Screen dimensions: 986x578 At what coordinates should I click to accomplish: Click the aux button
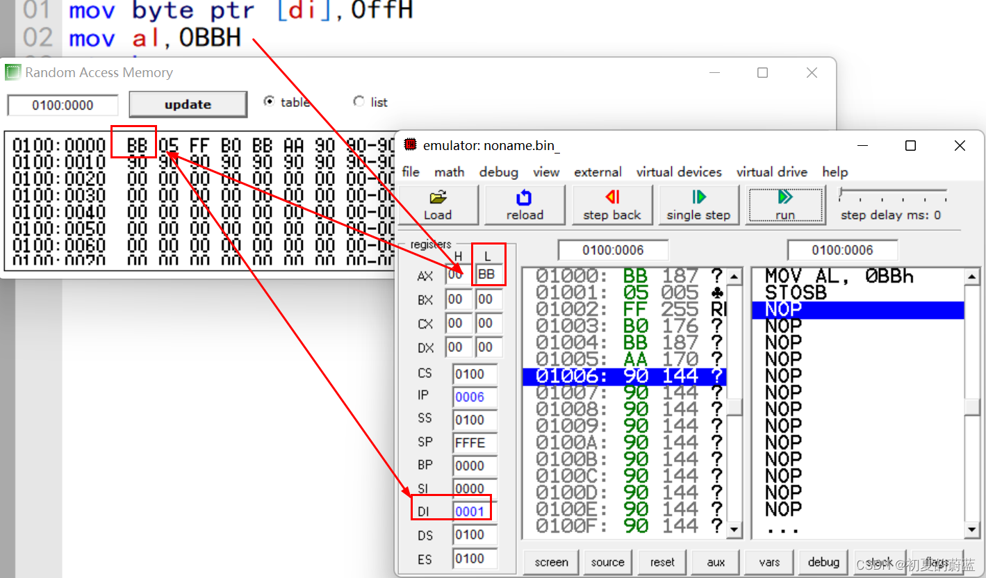point(716,562)
